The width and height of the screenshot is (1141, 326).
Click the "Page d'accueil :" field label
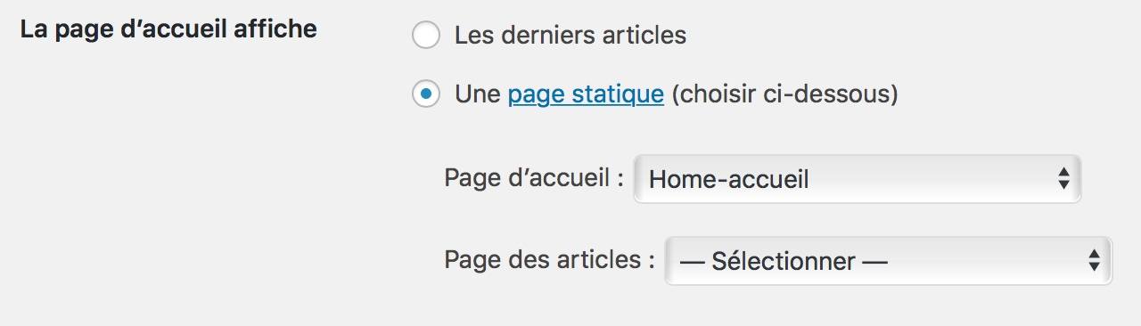click(x=533, y=178)
